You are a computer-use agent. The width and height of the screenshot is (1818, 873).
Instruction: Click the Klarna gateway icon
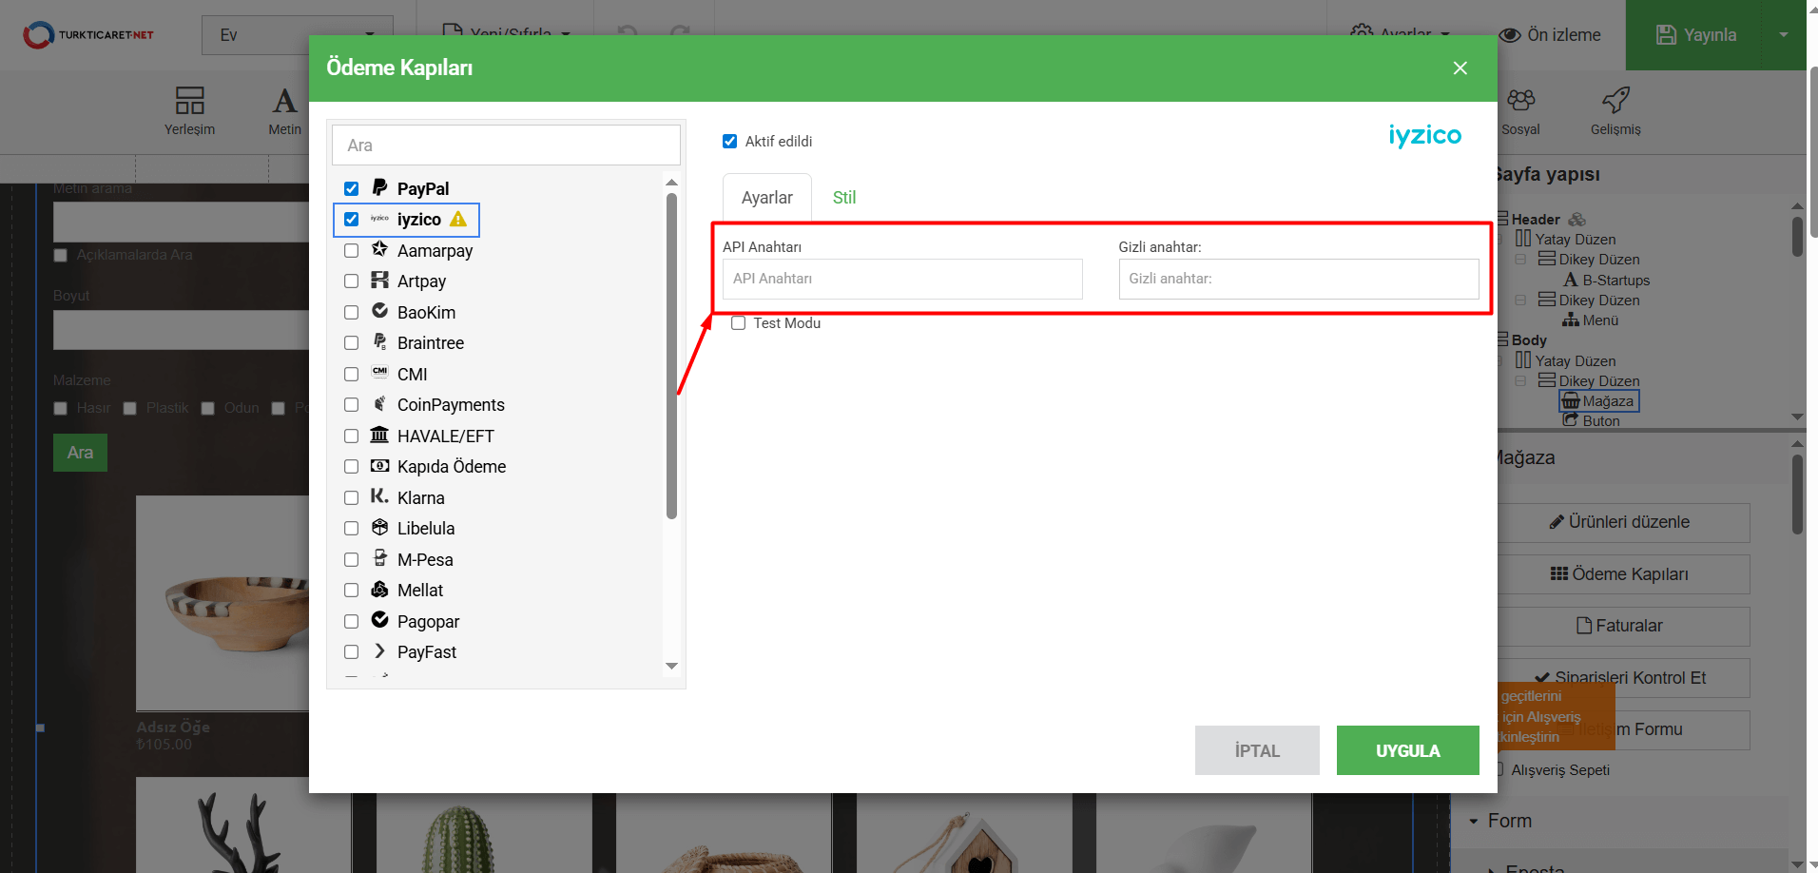click(379, 496)
